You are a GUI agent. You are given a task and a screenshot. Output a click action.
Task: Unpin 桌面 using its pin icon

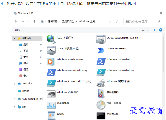41,45
